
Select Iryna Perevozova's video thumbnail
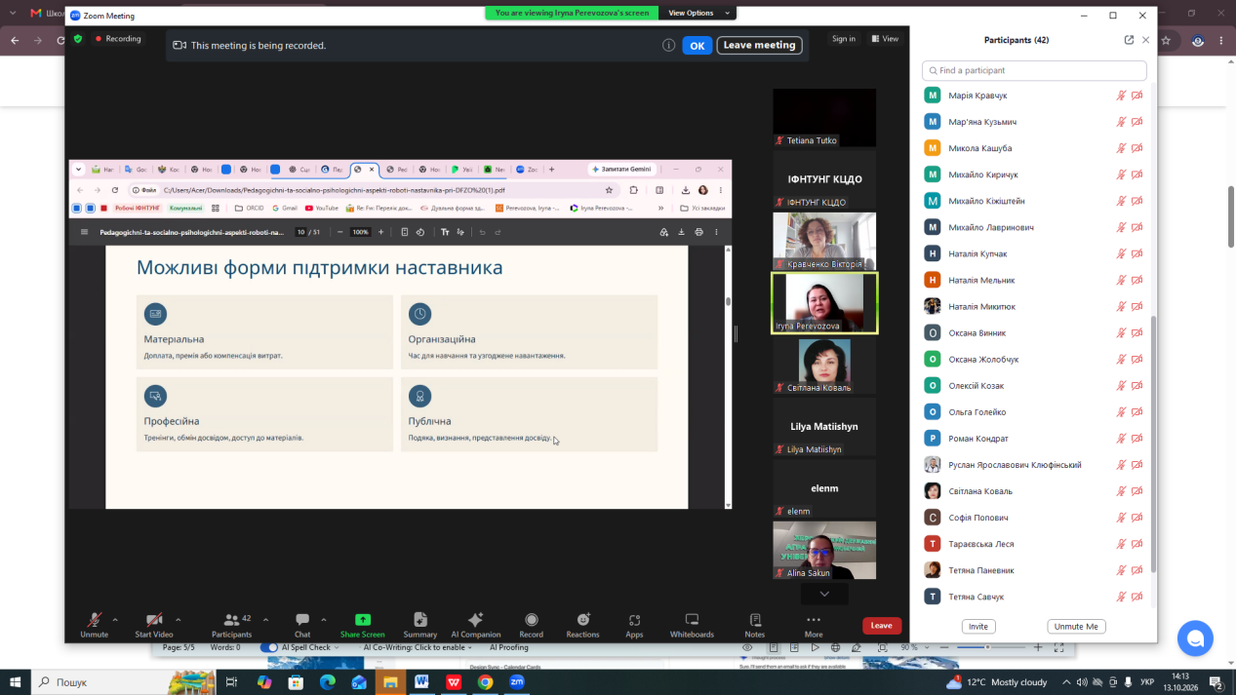pos(824,303)
